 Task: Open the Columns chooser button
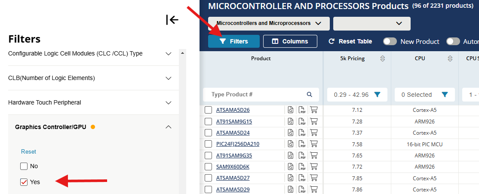[290, 41]
